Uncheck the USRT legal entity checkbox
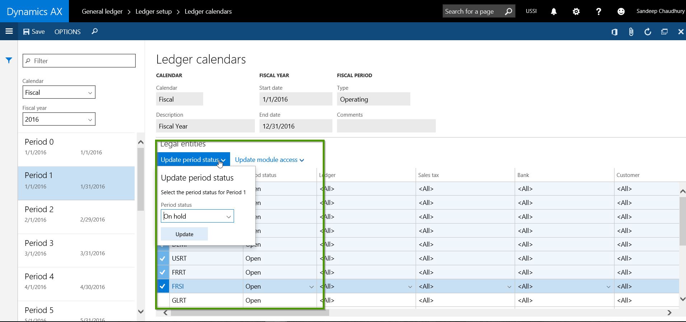The image size is (686, 322). click(163, 258)
